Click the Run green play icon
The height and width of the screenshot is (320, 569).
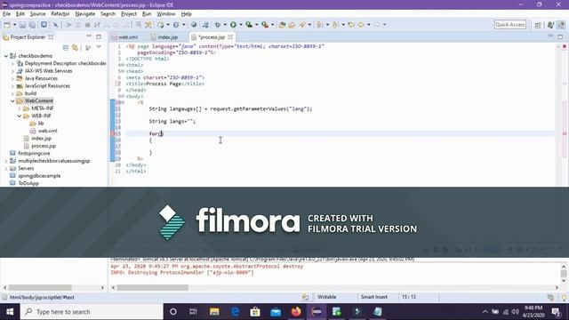[233, 25]
